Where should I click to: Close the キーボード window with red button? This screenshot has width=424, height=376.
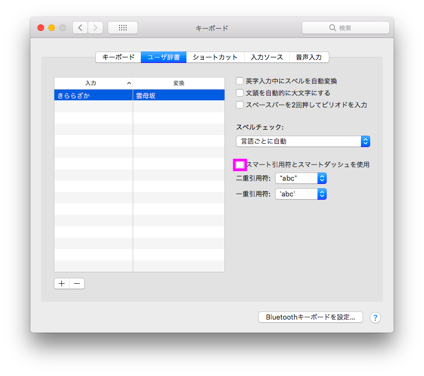click(41, 28)
